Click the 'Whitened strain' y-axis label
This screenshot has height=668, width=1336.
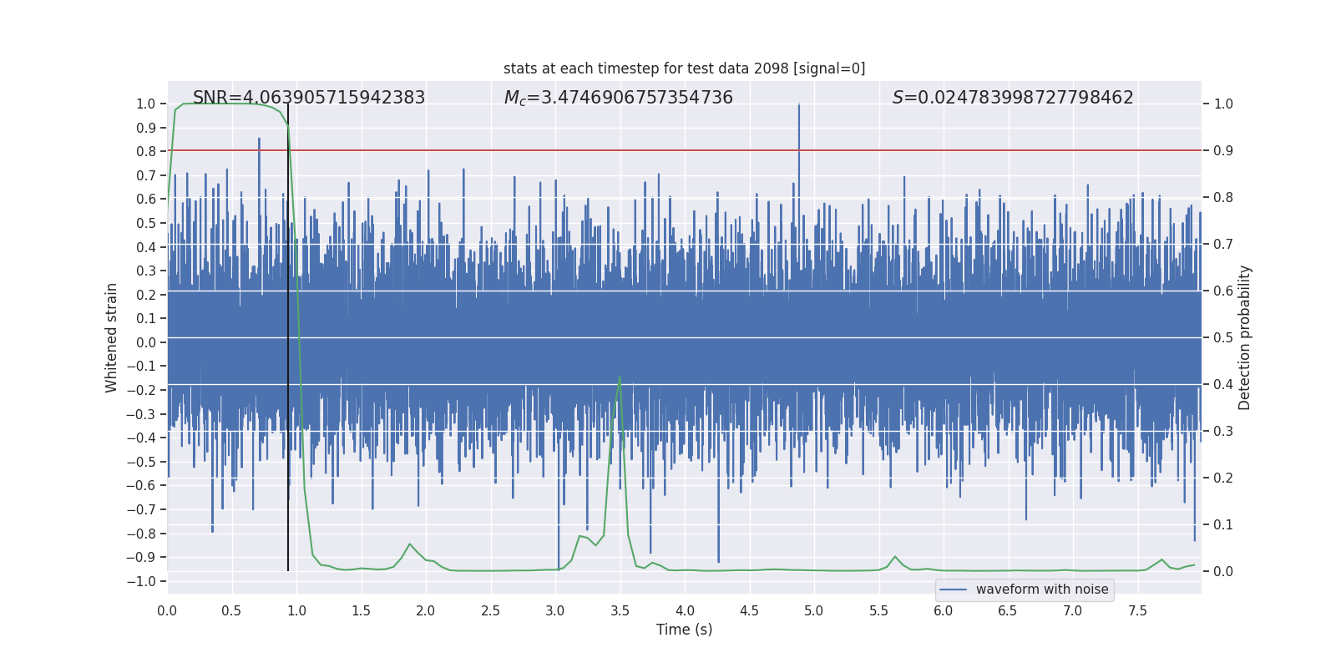[111, 337]
